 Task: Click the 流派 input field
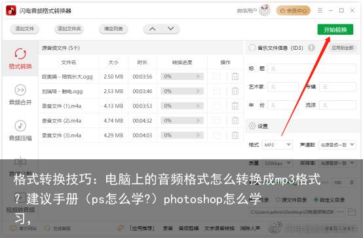point(337,105)
